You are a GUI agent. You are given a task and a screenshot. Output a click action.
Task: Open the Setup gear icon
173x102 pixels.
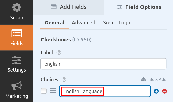[17, 8]
